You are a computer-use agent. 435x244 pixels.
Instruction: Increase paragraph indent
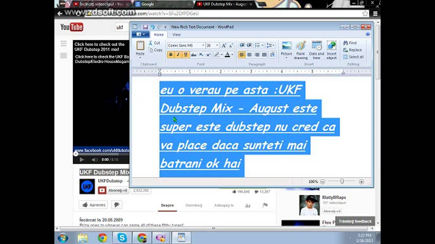click(249, 45)
